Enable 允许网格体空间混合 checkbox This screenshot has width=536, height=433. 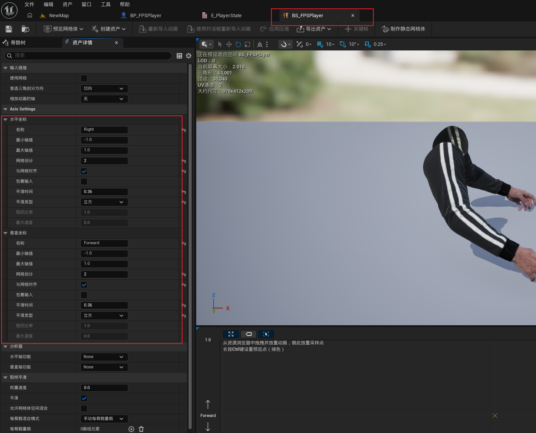pos(84,409)
